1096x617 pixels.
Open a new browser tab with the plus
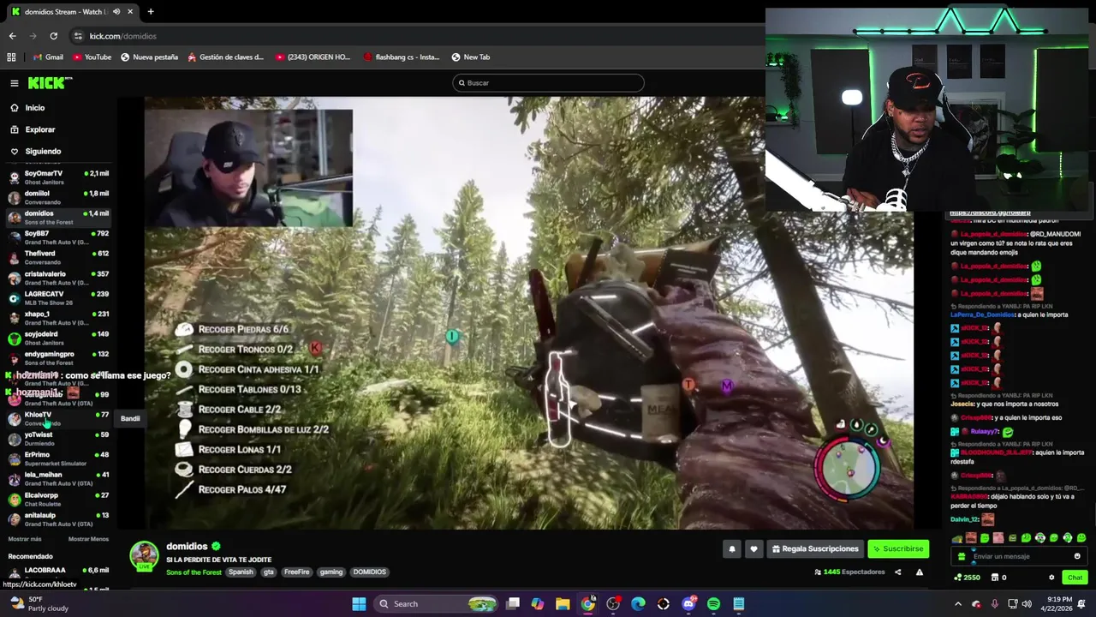pyautogui.click(x=151, y=12)
